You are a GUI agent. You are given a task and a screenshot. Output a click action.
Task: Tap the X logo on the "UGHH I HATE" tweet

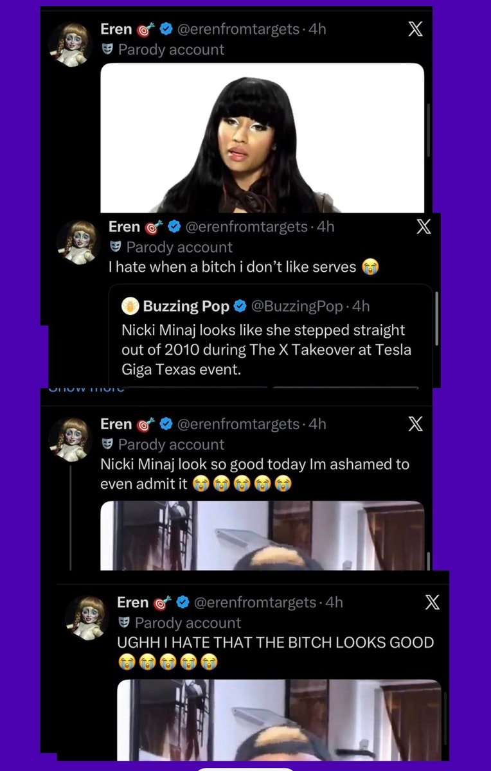433,602
